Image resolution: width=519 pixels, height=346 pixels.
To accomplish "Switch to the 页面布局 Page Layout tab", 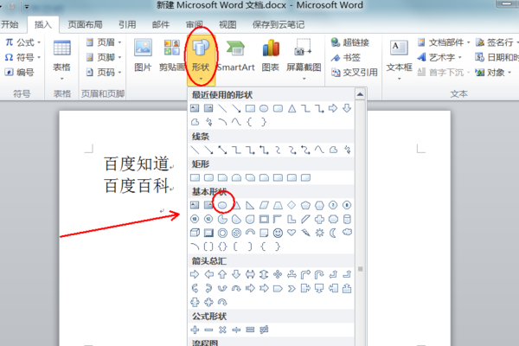I will click(85, 24).
